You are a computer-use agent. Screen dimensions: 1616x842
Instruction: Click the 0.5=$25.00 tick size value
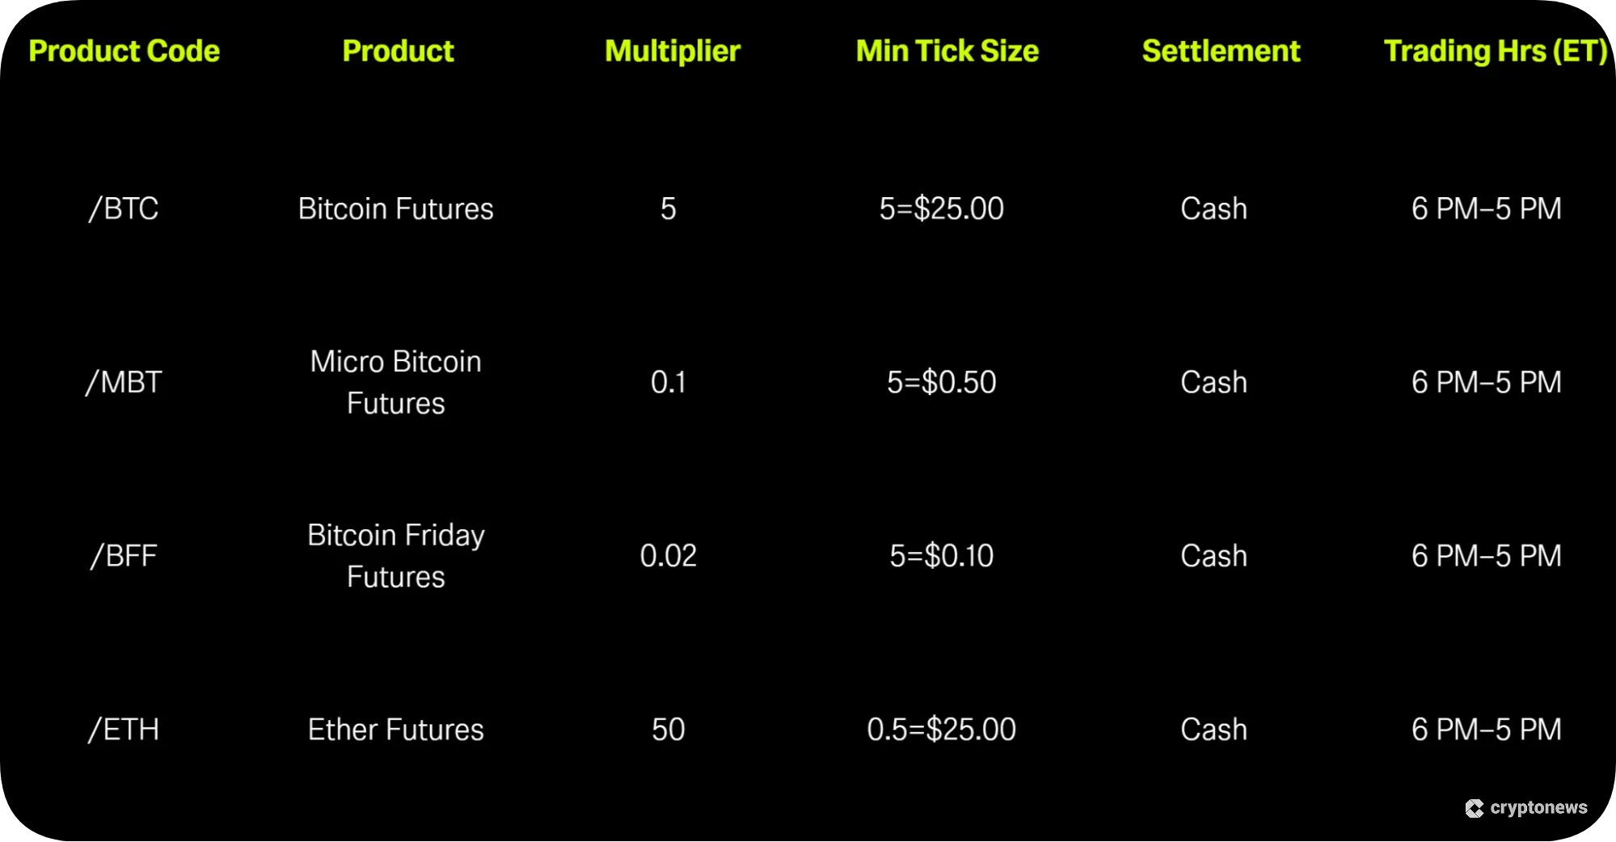click(941, 730)
